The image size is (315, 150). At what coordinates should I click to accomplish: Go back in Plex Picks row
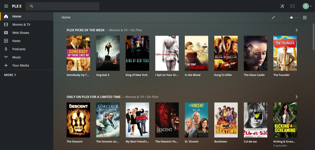[x=287, y=30]
